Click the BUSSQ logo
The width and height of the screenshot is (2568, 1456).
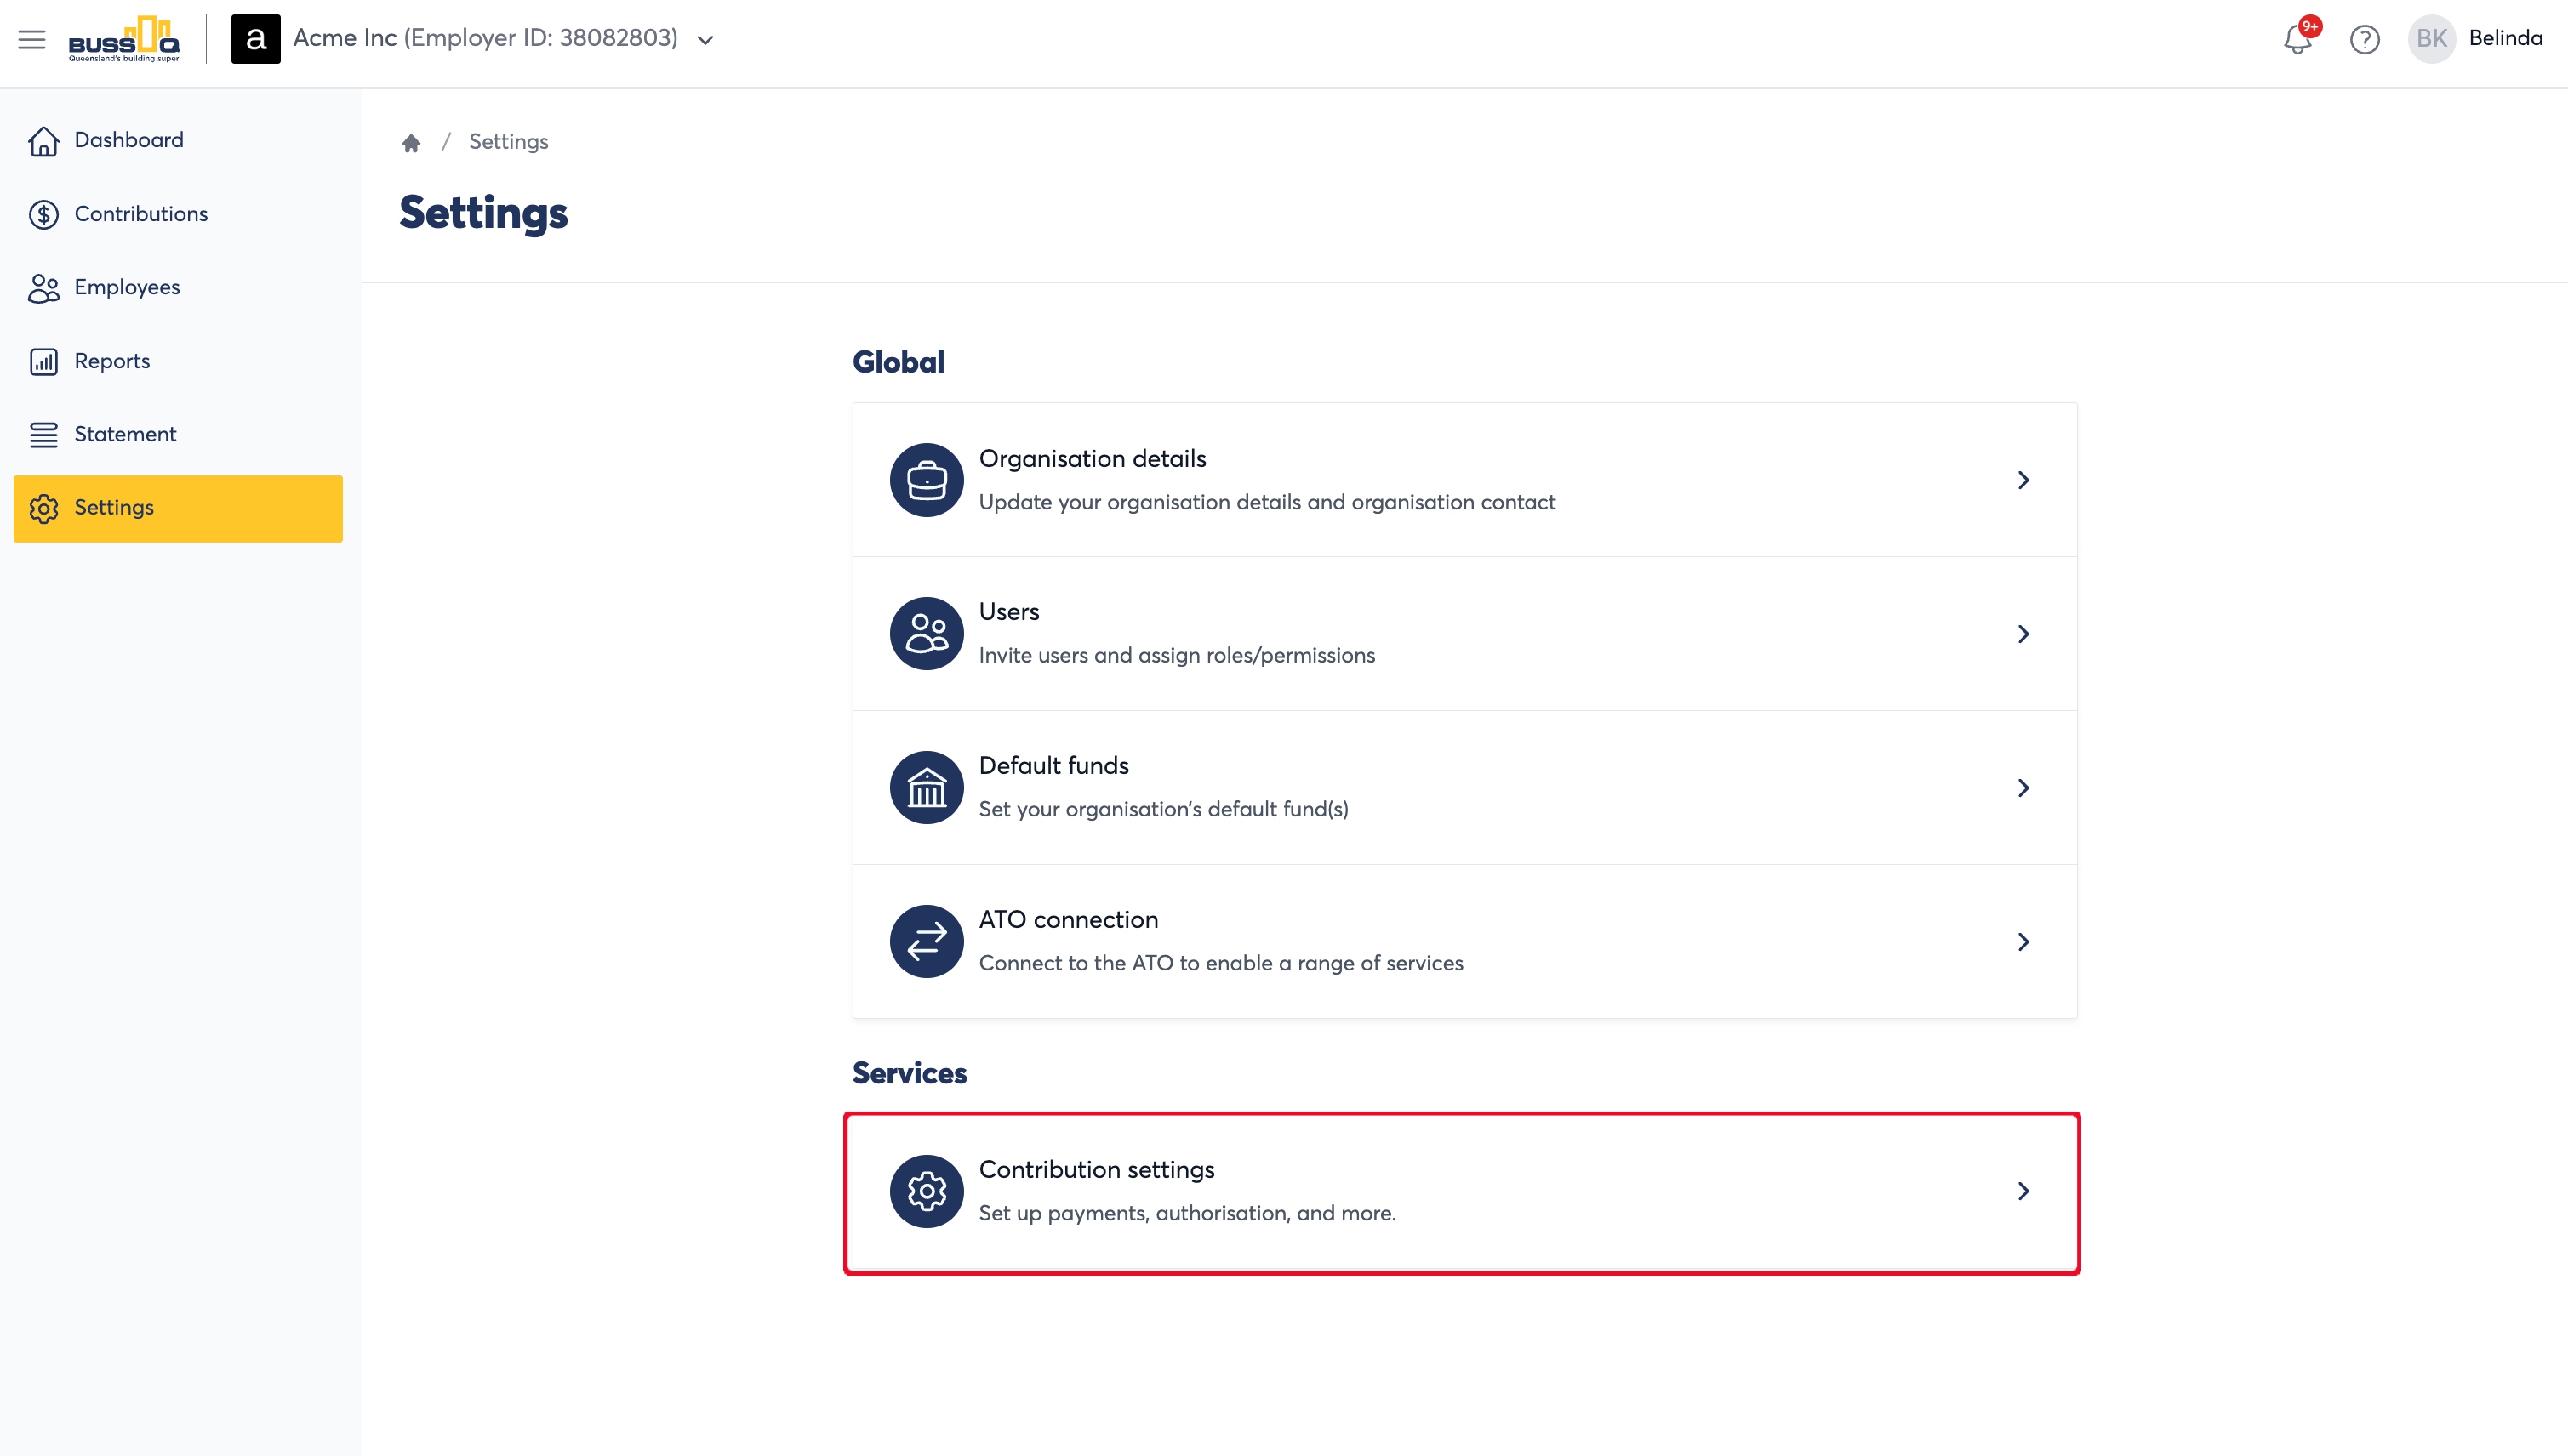pos(124,39)
